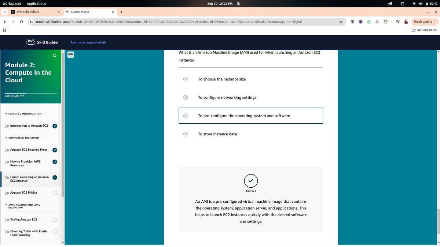
Task: Open the tab search dropdown arrow
Action: [x=4, y=12]
